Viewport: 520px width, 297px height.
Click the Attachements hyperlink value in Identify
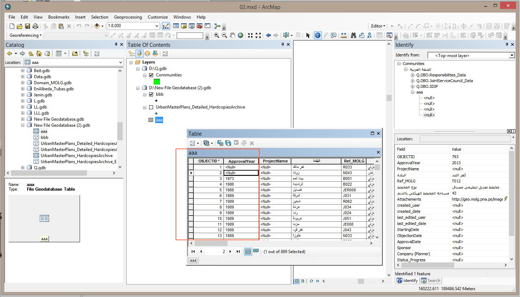tap(477, 199)
